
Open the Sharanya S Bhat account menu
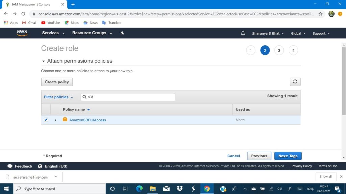tap(268, 33)
